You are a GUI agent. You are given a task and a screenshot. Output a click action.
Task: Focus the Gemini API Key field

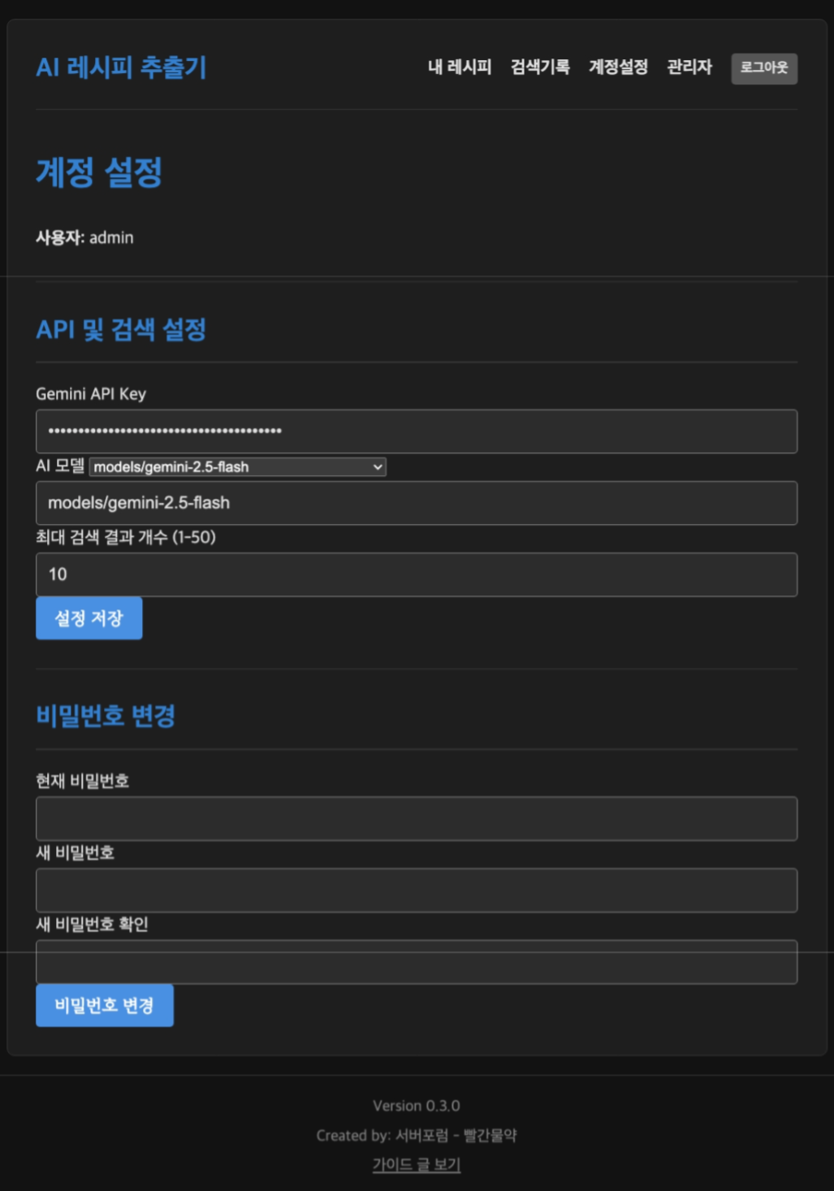pos(416,431)
